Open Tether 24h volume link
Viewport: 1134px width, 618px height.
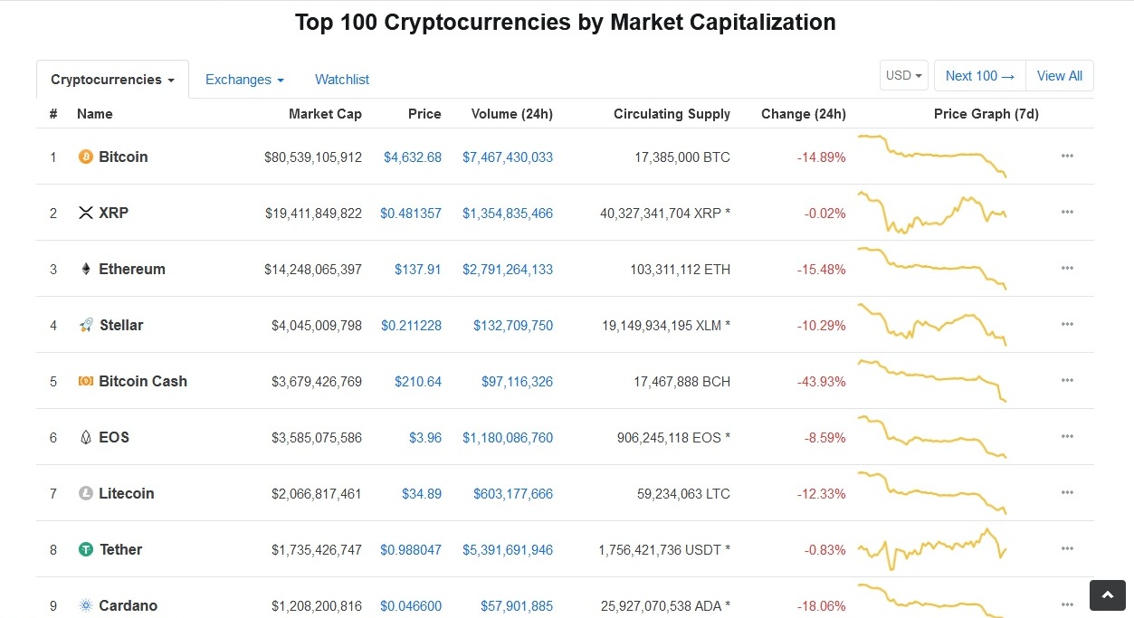[508, 550]
